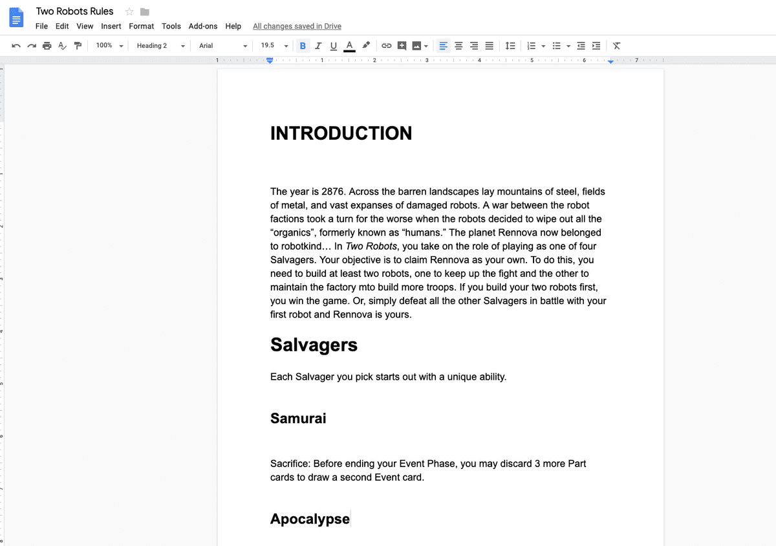The width and height of the screenshot is (776, 546).
Task: Click the Apocalypse subheading
Action: click(310, 519)
